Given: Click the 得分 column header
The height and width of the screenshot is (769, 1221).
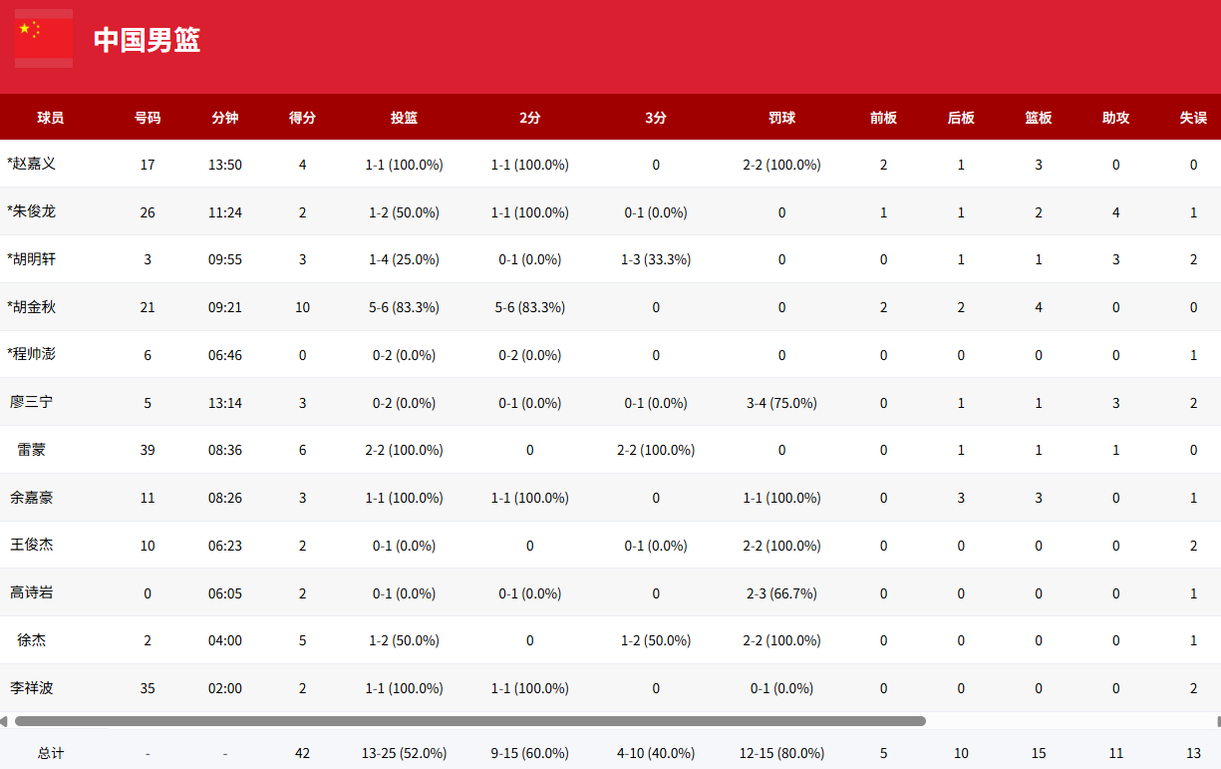Looking at the screenshot, I should point(303,118).
